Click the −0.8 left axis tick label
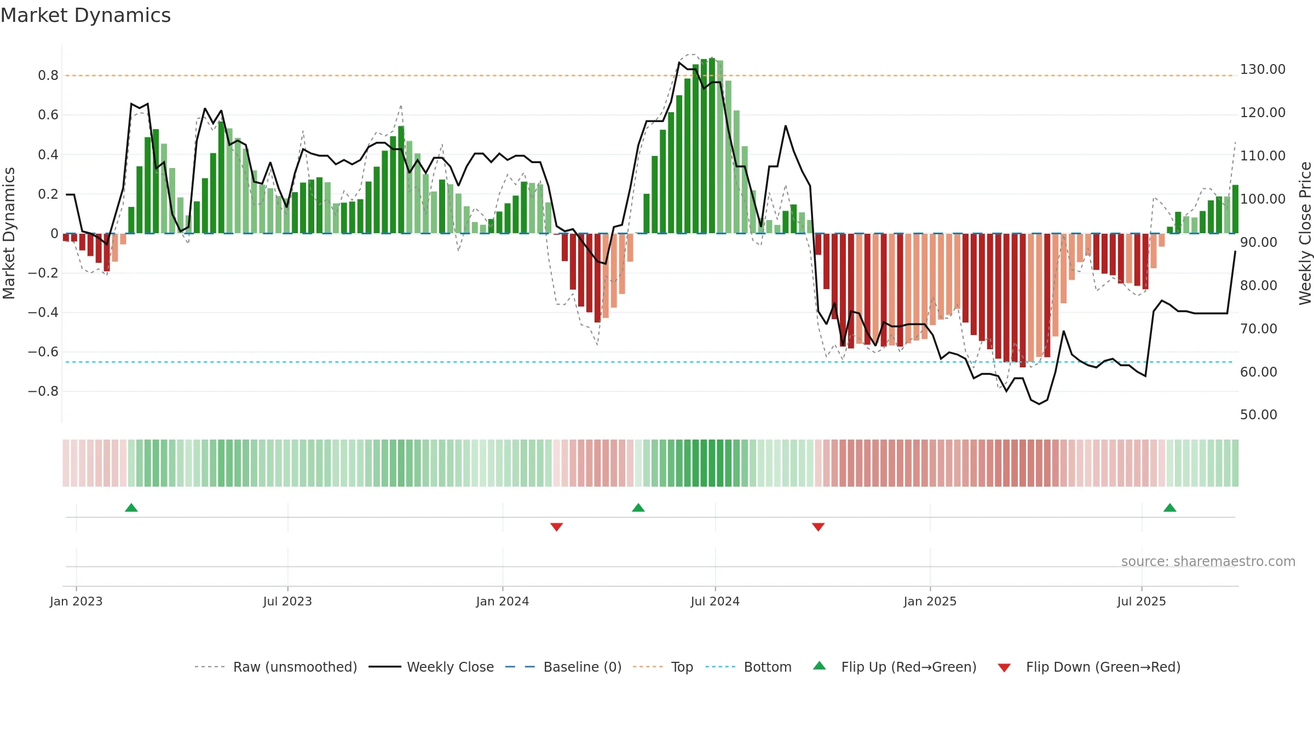 point(43,391)
